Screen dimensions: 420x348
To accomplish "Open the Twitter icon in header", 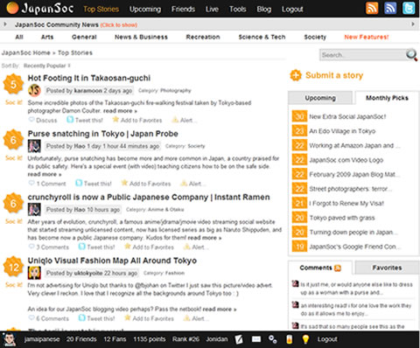I will (x=409, y=8).
